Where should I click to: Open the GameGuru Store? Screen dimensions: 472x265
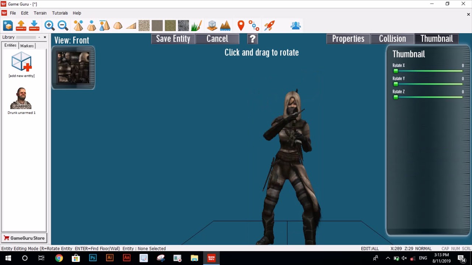[24, 238]
